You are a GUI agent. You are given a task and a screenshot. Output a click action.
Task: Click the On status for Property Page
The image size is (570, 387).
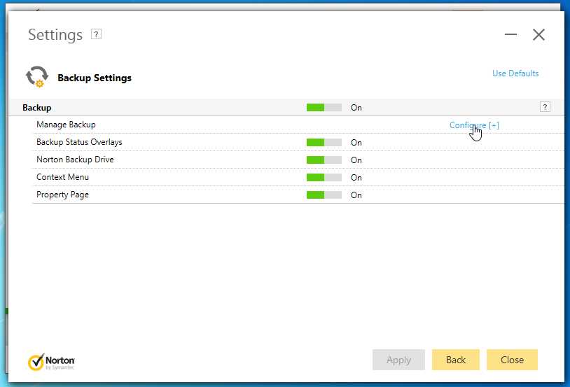(356, 195)
